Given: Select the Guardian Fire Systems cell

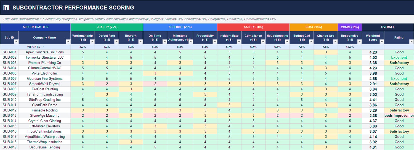Looking at the screenshot, I should pos(45,78).
